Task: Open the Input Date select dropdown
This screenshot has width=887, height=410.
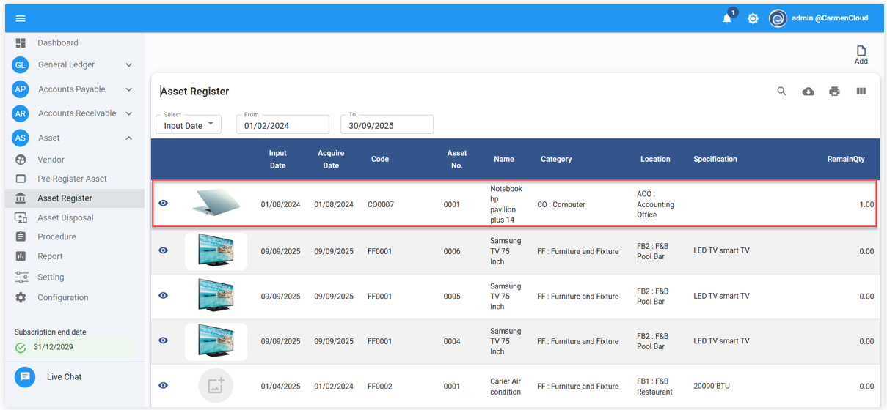Action: click(x=189, y=125)
